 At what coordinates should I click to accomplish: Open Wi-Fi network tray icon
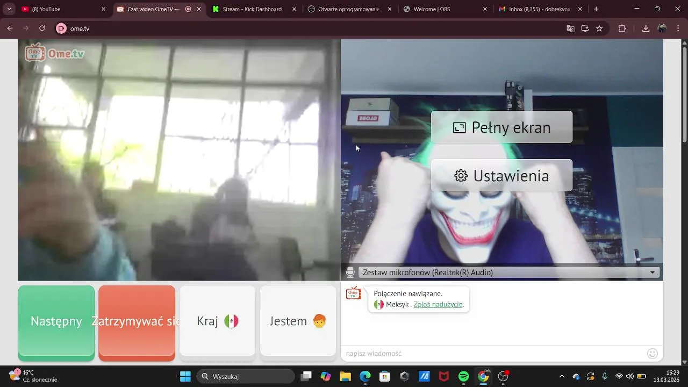[619, 376]
